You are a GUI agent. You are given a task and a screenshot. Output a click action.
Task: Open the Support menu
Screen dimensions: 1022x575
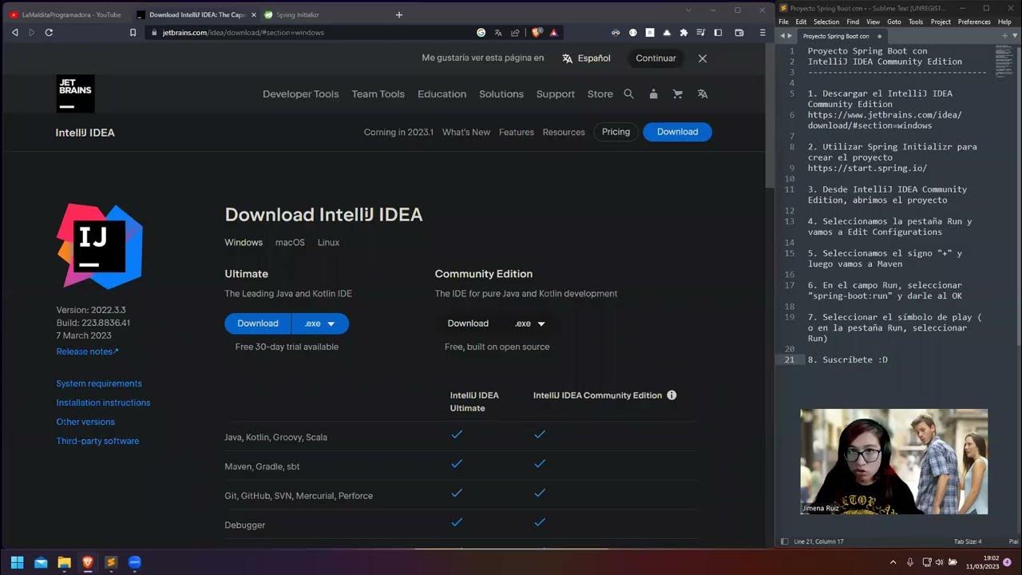tap(556, 94)
